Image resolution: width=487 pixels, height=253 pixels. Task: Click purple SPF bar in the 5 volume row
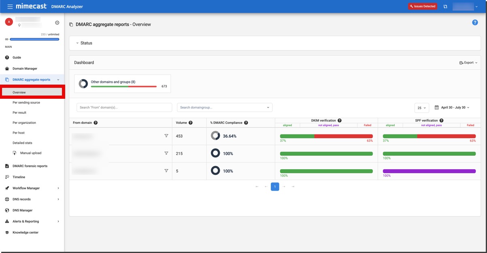coord(429,171)
